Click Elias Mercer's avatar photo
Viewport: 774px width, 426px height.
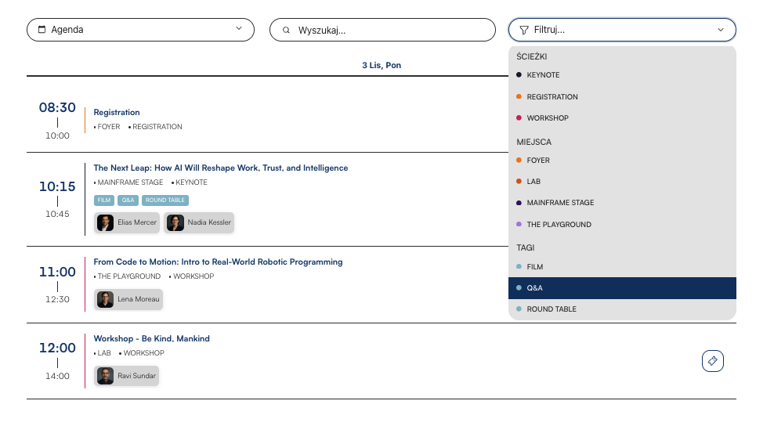point(105,222)
